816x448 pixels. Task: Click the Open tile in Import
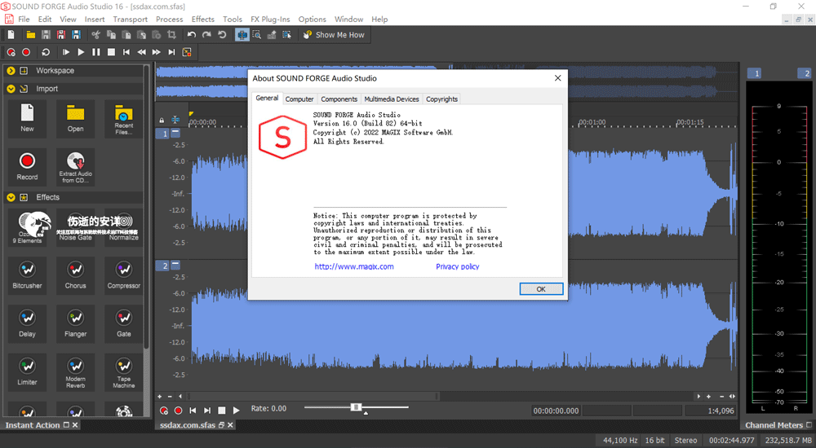click(x=75, y=119)
